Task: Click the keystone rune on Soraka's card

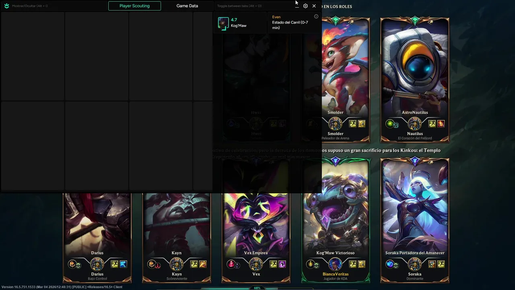Action: pyautogui.click(x=389, y=264)
